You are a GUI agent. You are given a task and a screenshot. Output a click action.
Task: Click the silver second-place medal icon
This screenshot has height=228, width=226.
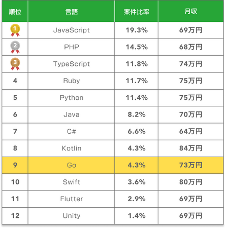(x=15, y=47)
